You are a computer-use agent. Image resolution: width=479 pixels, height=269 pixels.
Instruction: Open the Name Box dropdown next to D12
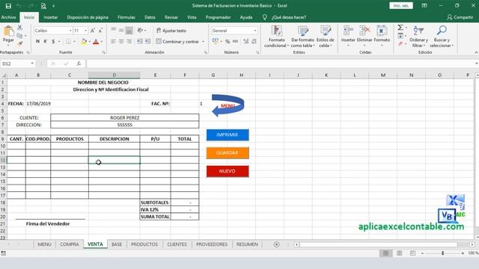coord(32,64)
